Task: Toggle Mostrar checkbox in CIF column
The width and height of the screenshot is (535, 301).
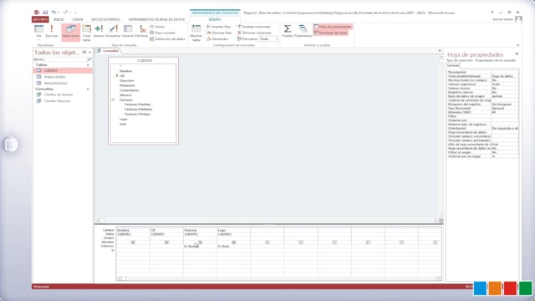Action: 166,242
